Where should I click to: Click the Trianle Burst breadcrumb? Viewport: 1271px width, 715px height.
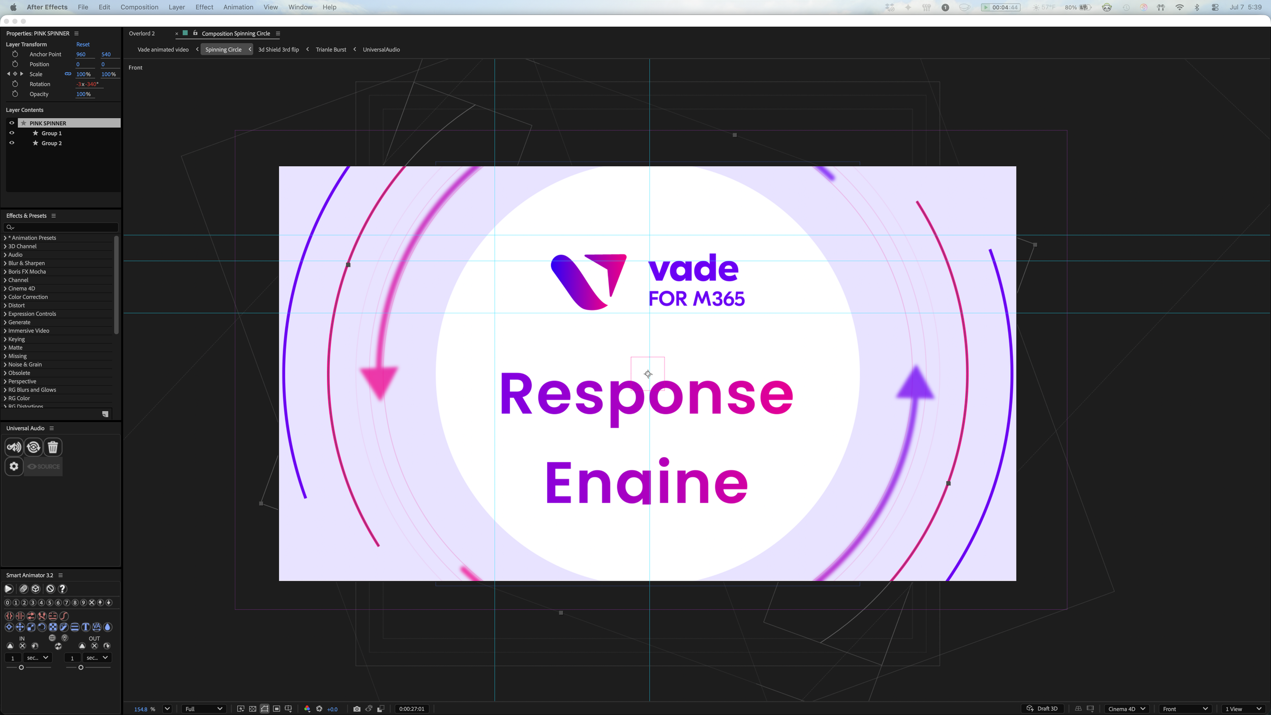pos(331,49)
